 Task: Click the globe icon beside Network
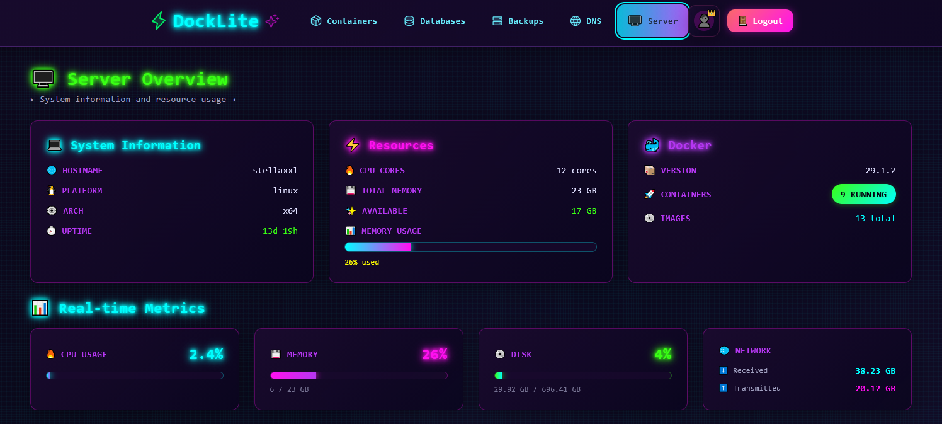pos(724,350)
